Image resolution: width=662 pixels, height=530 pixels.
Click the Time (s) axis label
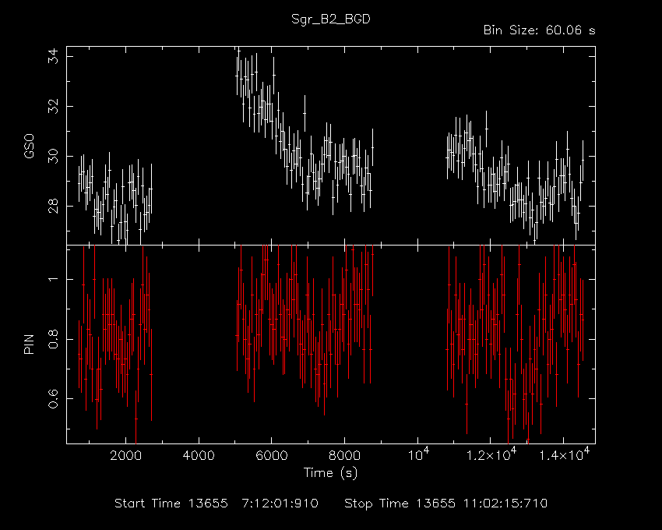tap(330, 472)
